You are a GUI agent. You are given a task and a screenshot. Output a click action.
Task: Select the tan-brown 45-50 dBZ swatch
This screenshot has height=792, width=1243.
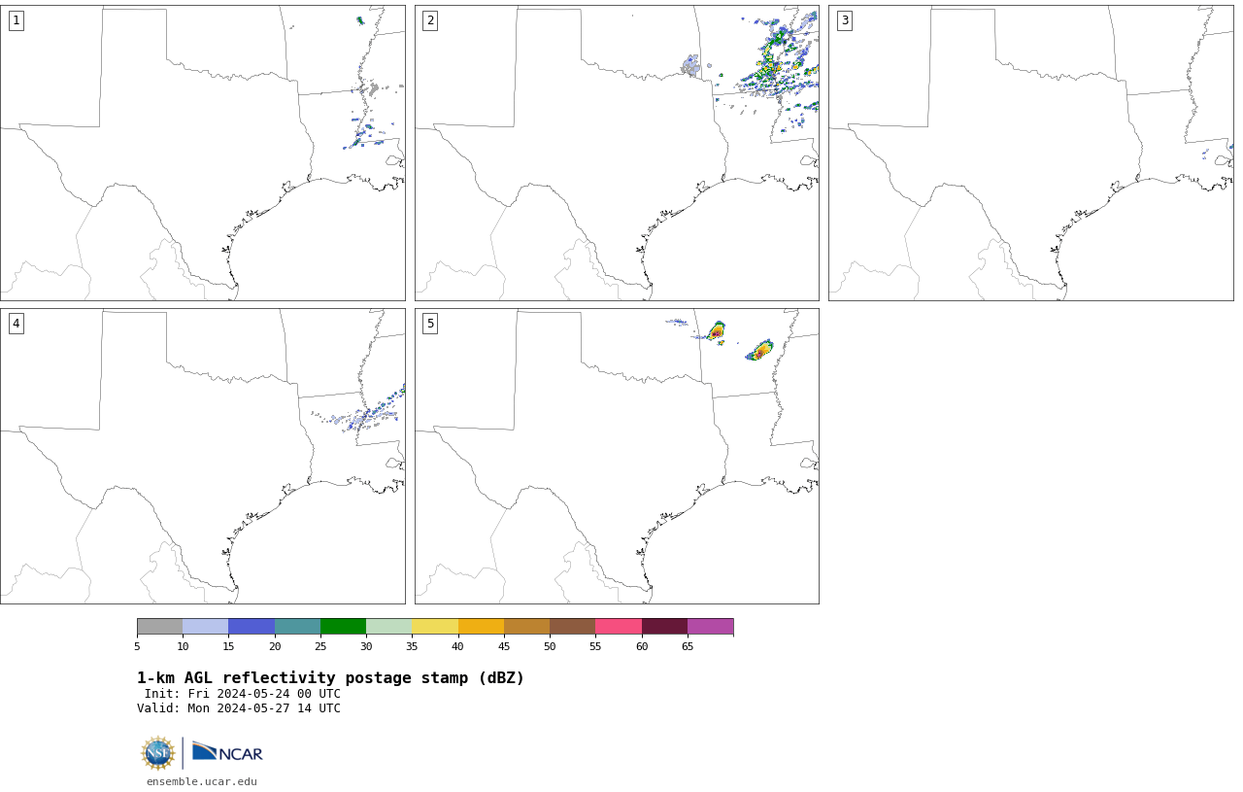(526, 626)
